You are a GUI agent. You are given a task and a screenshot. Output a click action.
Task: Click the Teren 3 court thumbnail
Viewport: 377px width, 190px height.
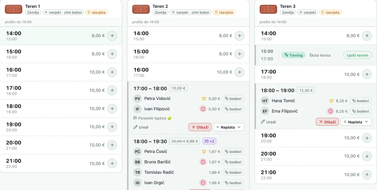tap(268, 9)
